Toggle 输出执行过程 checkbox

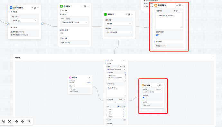[x=118, y=106]
